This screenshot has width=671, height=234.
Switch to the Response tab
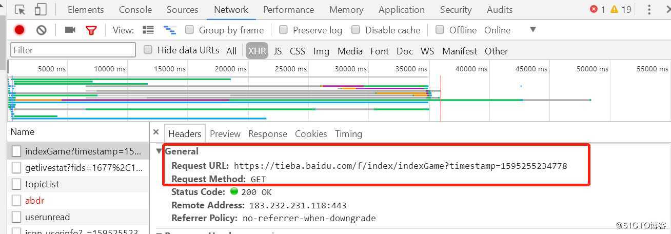click(x=267, y=134)
